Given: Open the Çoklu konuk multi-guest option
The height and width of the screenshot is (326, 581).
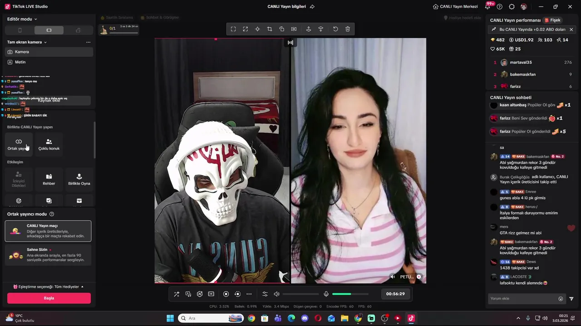Looking at the screenshot, I should (x=49, y=144).
